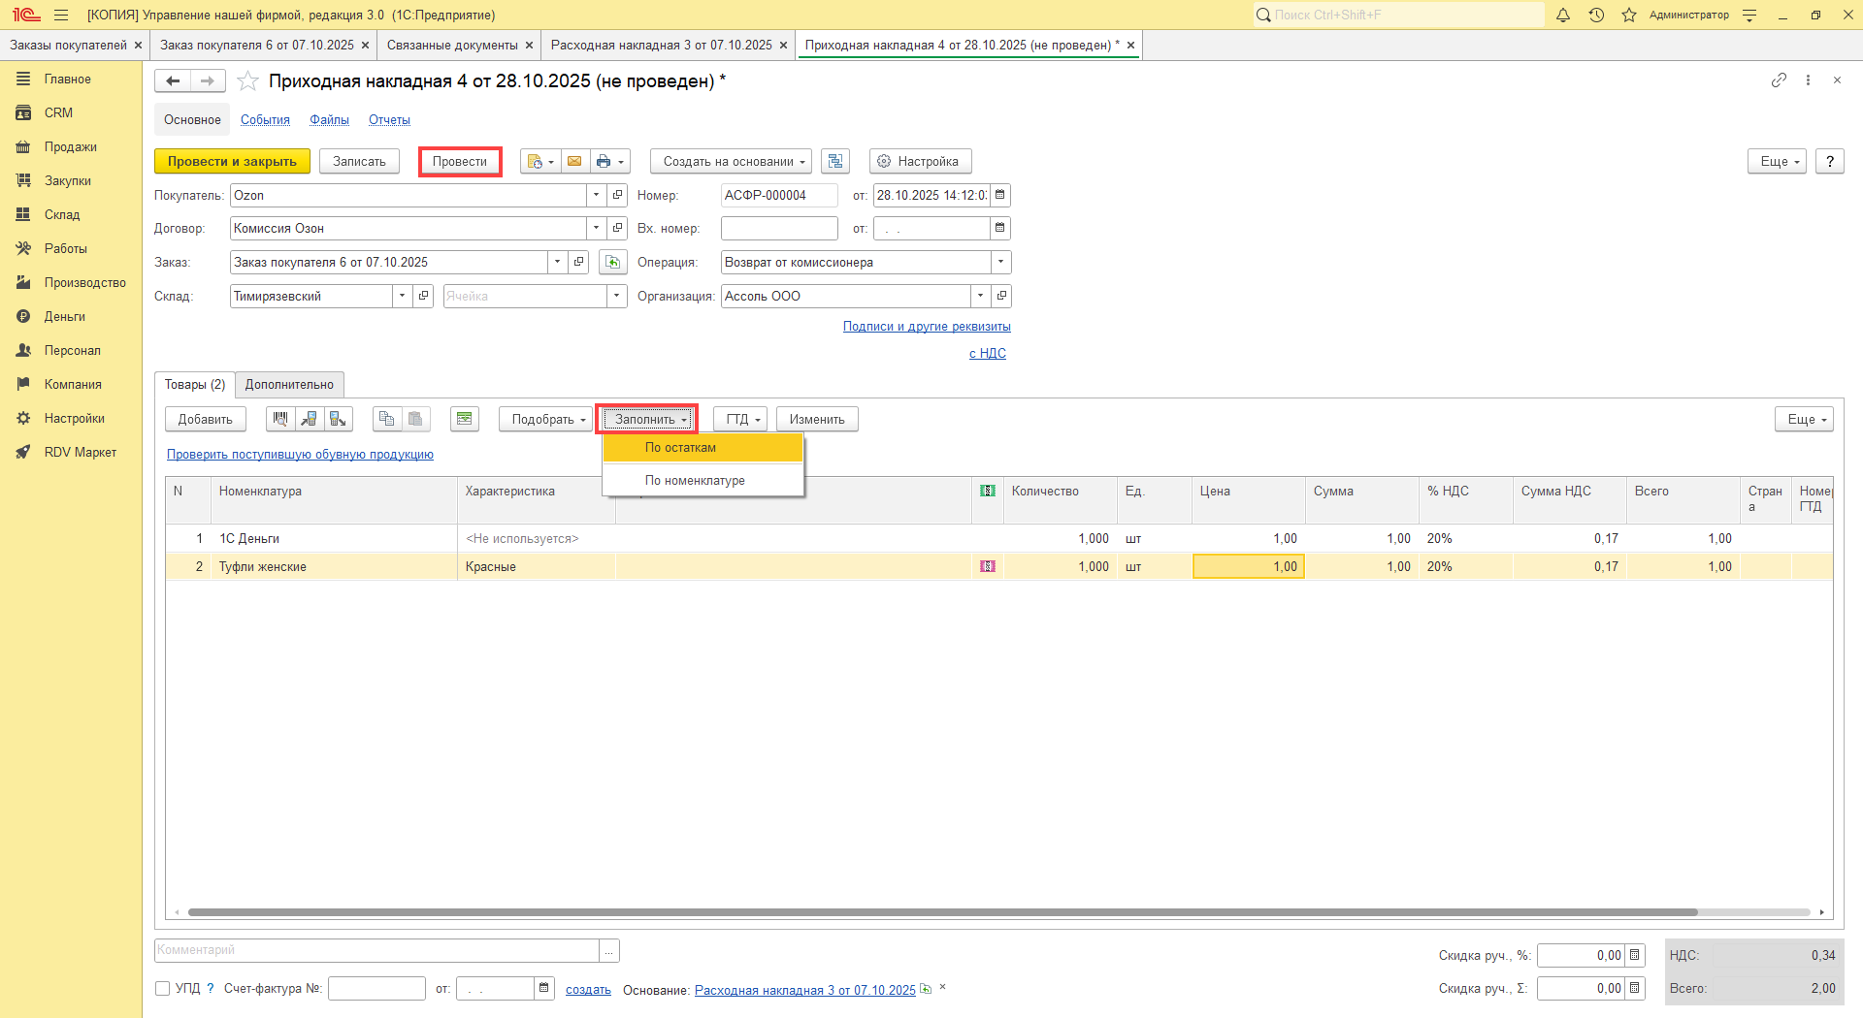Click the Провести button
Screen dimensions: 1863x1018
(x=460, y=161)
